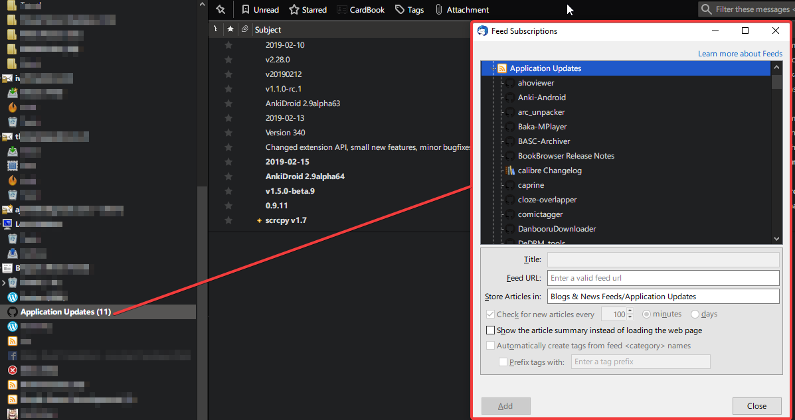Image resolution: width=795 pixels, height=420 pixels.
Task: Select the BookBrowser Release Notes feed
Action: click(x=566, y=156)
